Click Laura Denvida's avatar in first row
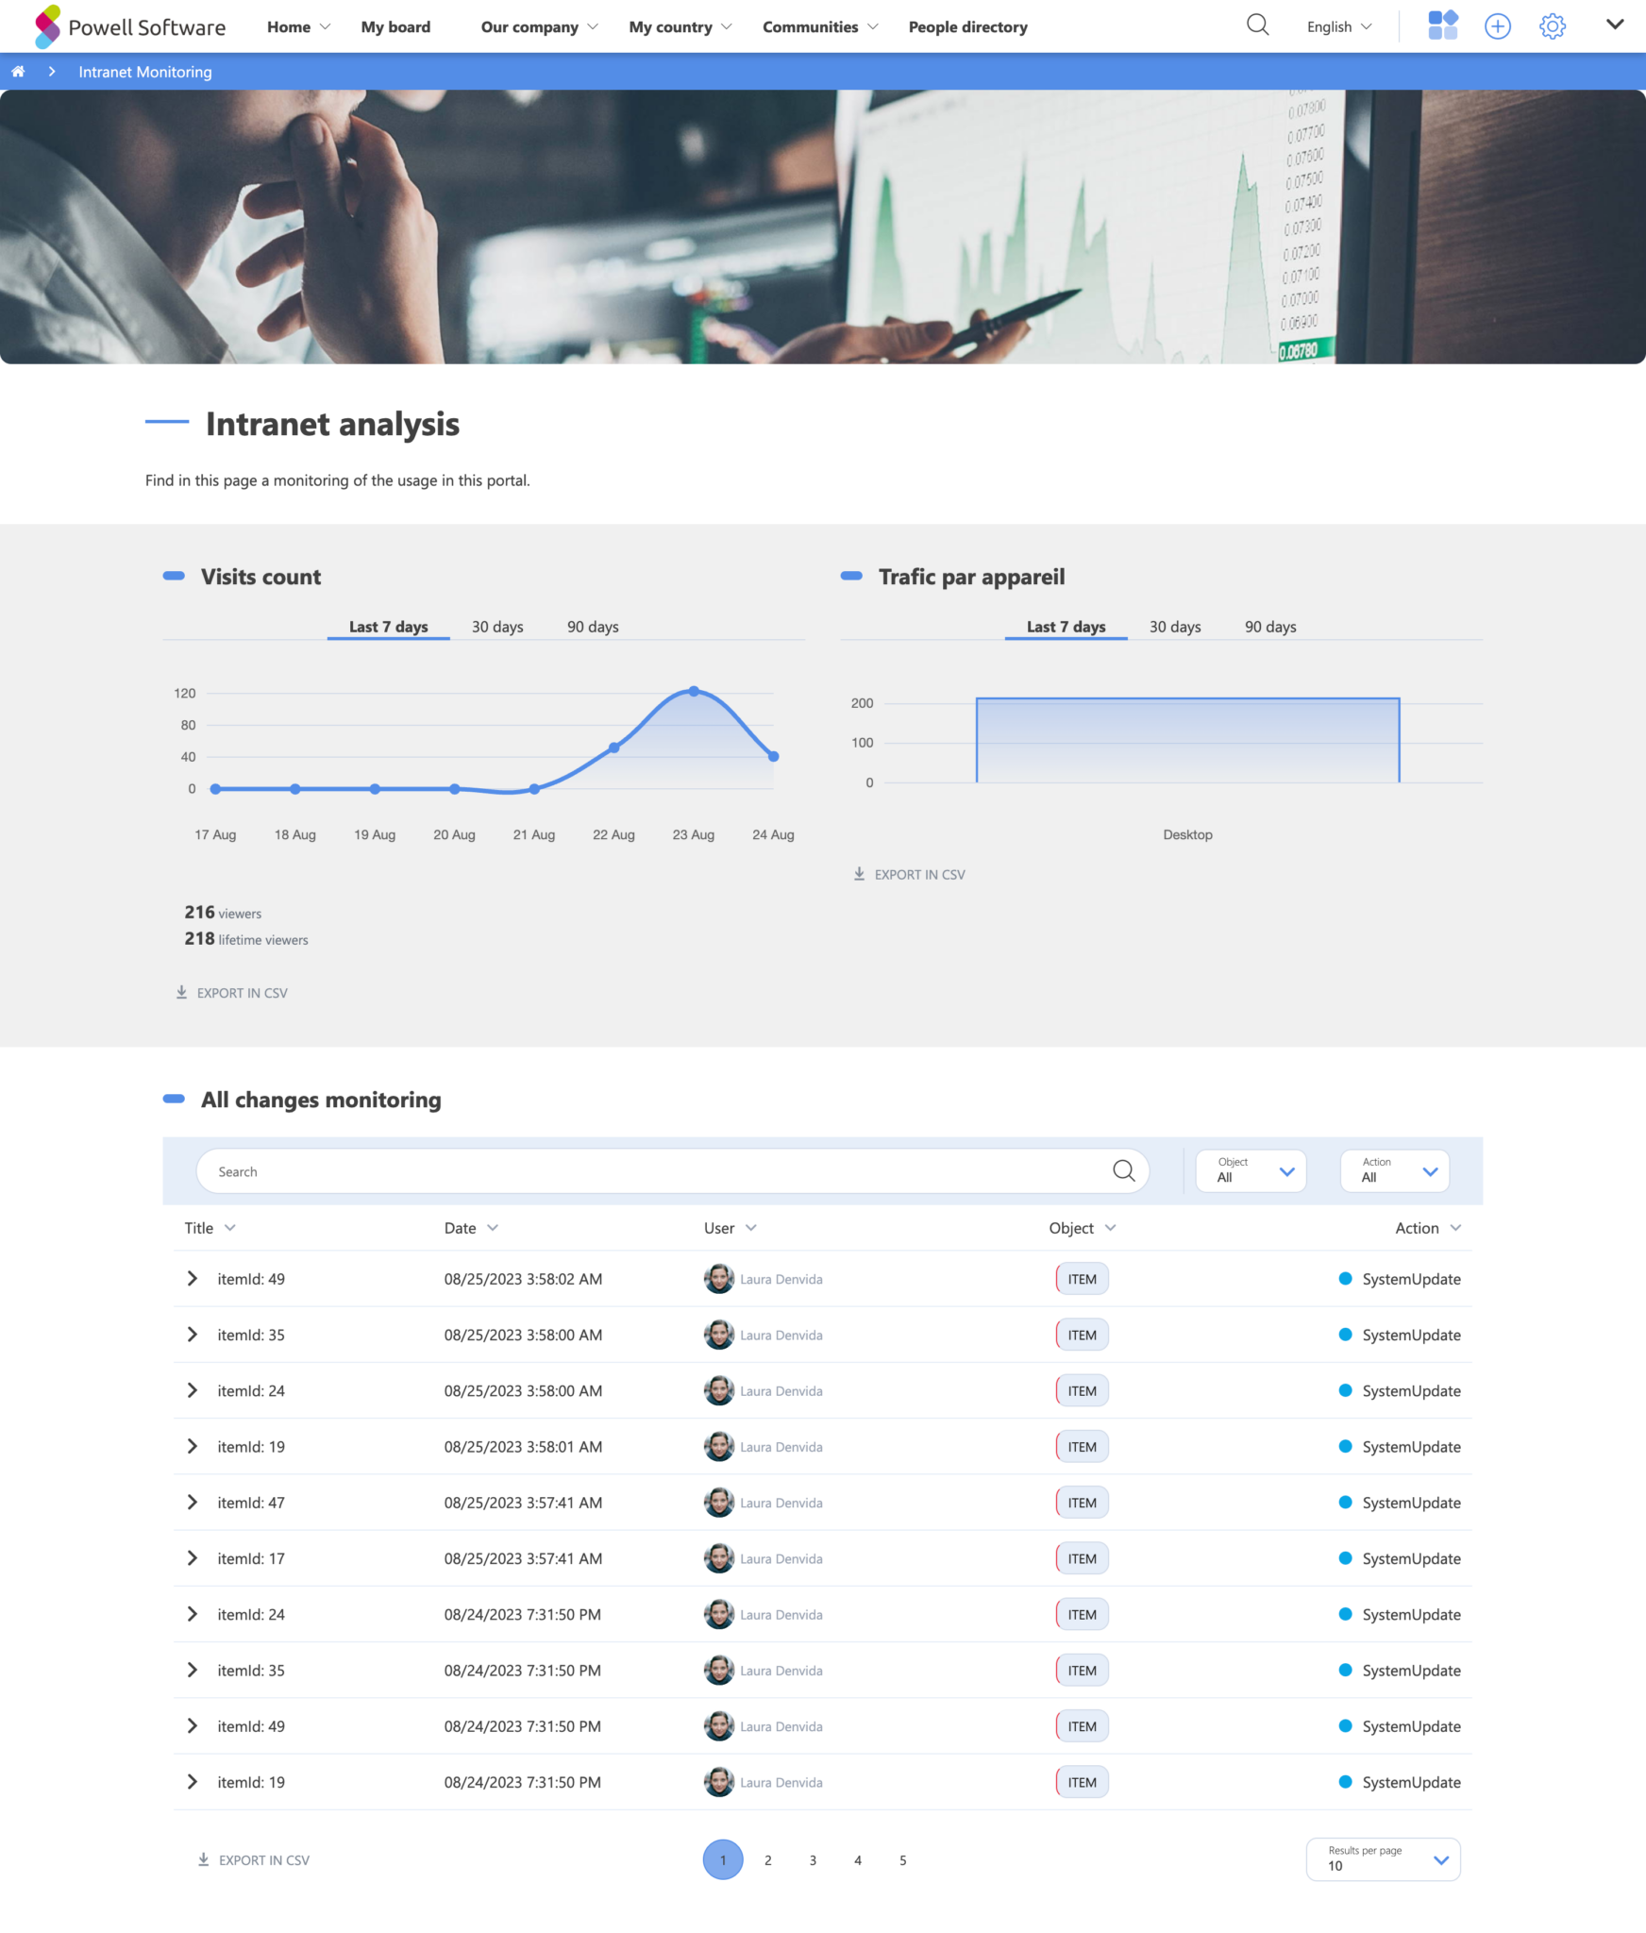This screenshot has width=1646, height=1933. pyautogui.click(x=718, y=1279)
